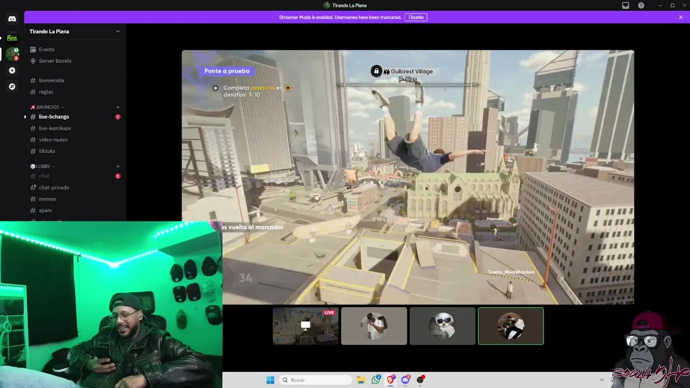Select the LIVE stream thumbnail tile

(306, 326)
